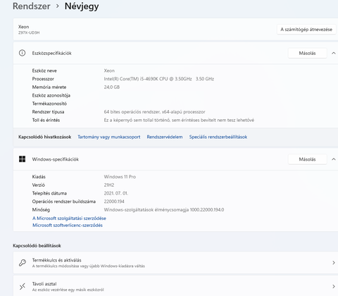The height and width of the screenshot is (296, 338).
Task: Select the Rendszer típusa value text
Action: click(x=154, y=112)
